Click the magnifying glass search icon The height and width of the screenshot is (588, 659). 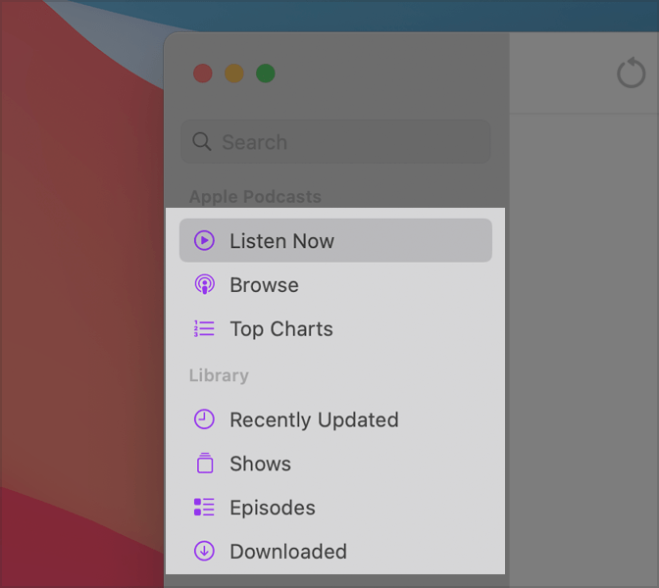click(x=202, y=141)
